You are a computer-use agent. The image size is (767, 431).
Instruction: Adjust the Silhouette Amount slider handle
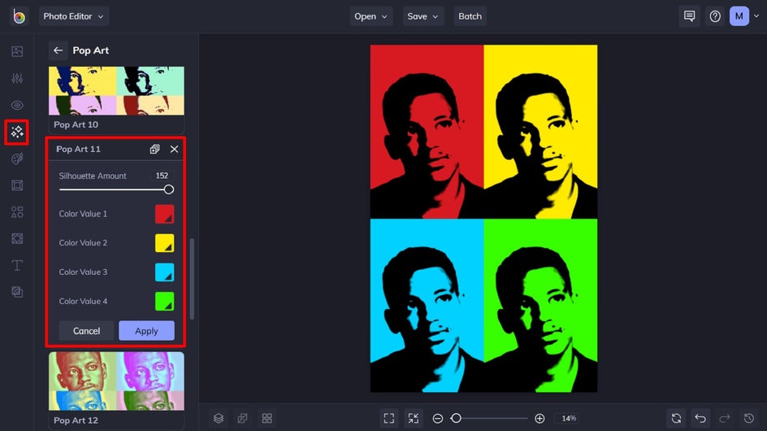pos(169,189)
